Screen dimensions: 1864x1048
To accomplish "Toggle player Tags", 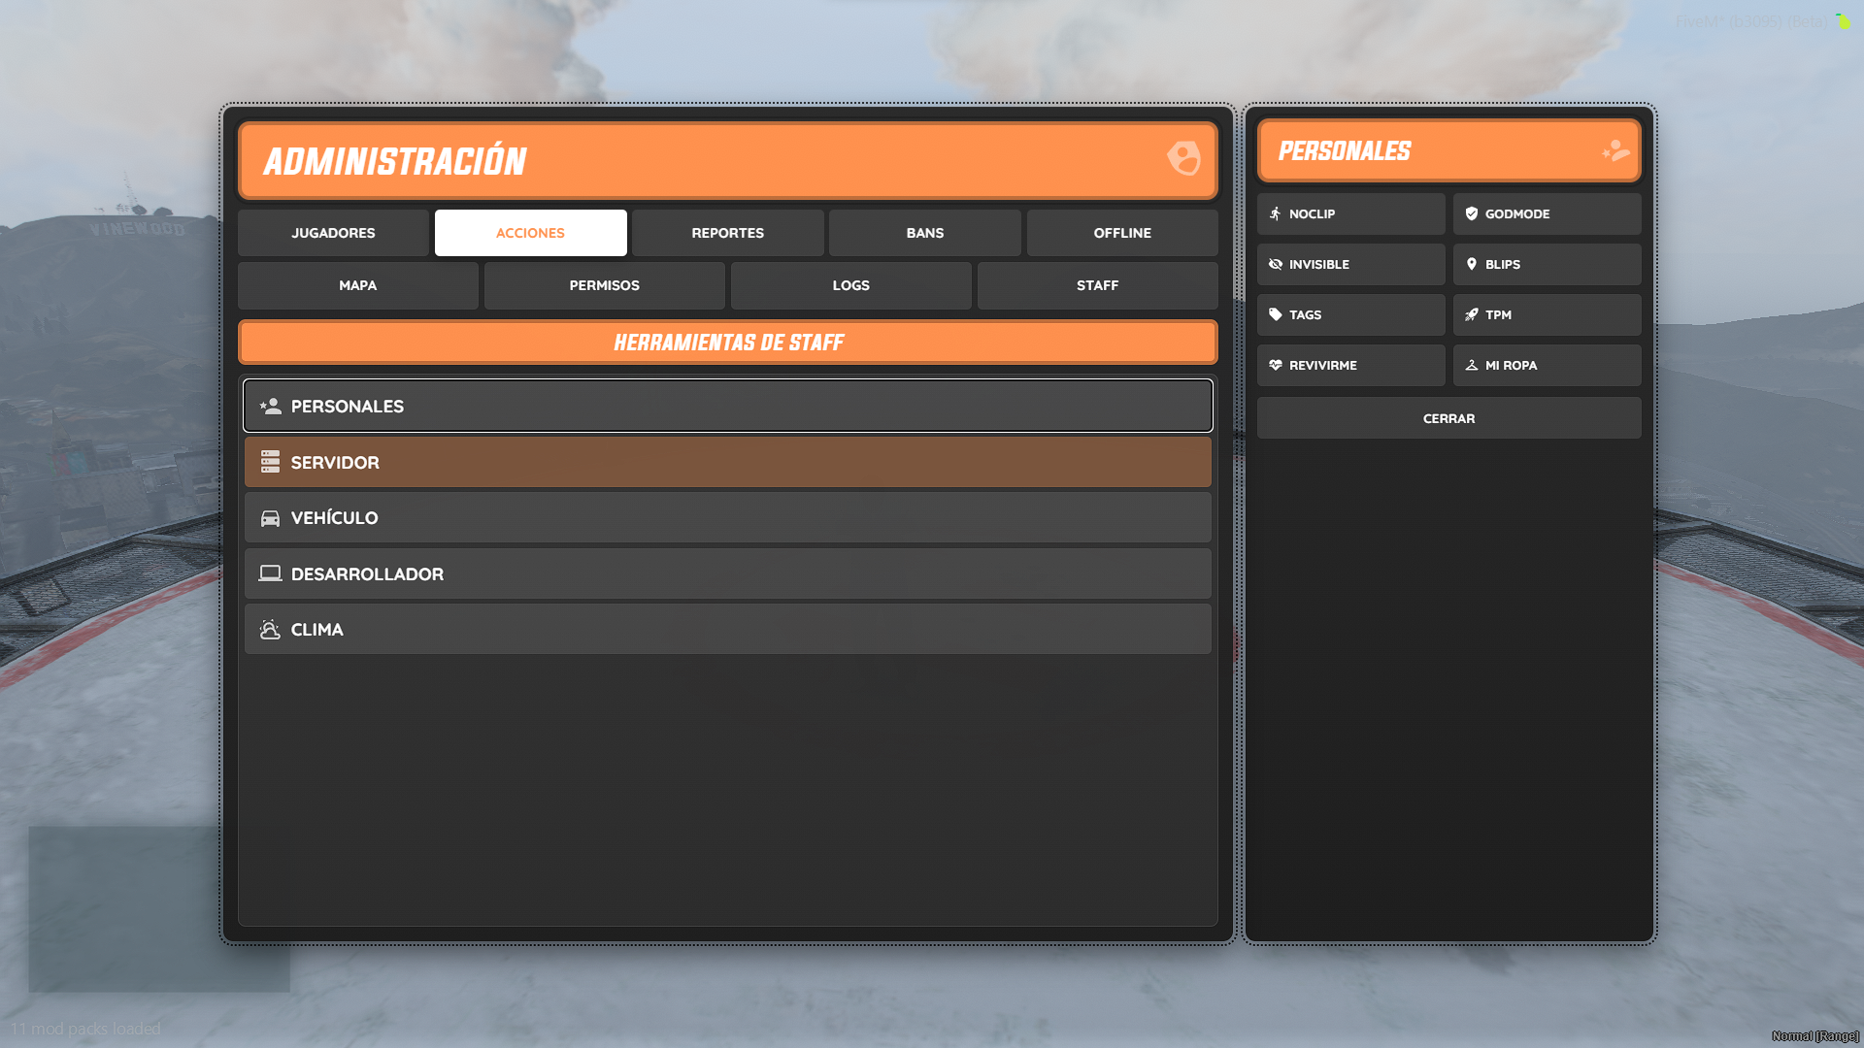I will [x=1350, y=314].
